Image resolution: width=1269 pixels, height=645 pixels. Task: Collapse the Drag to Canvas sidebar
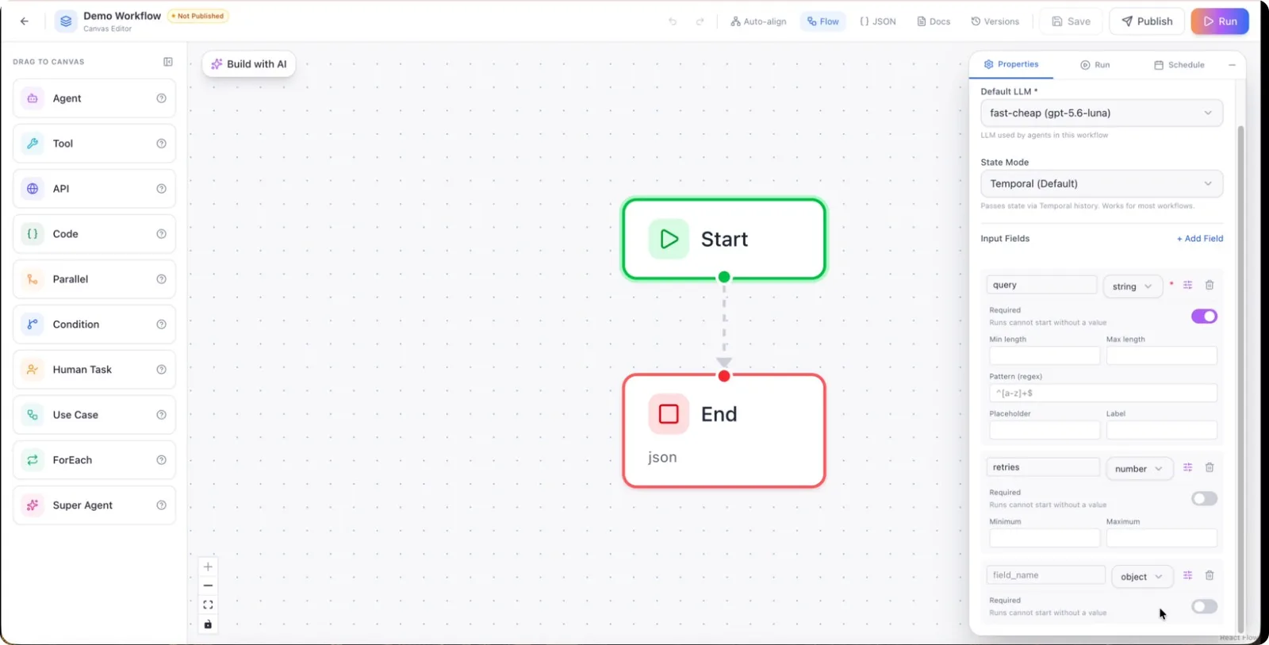pyautogui.click(x=168, y=62)
